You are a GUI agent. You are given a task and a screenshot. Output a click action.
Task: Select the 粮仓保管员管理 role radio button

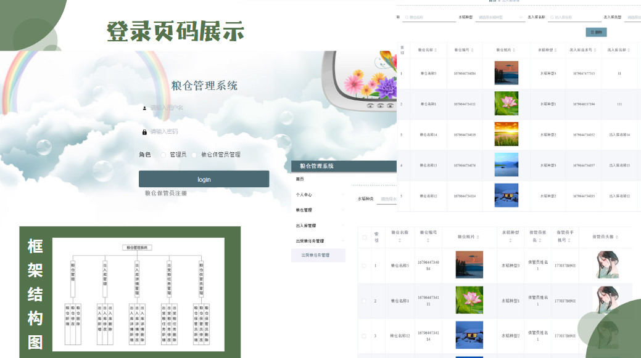coord(194,155)
